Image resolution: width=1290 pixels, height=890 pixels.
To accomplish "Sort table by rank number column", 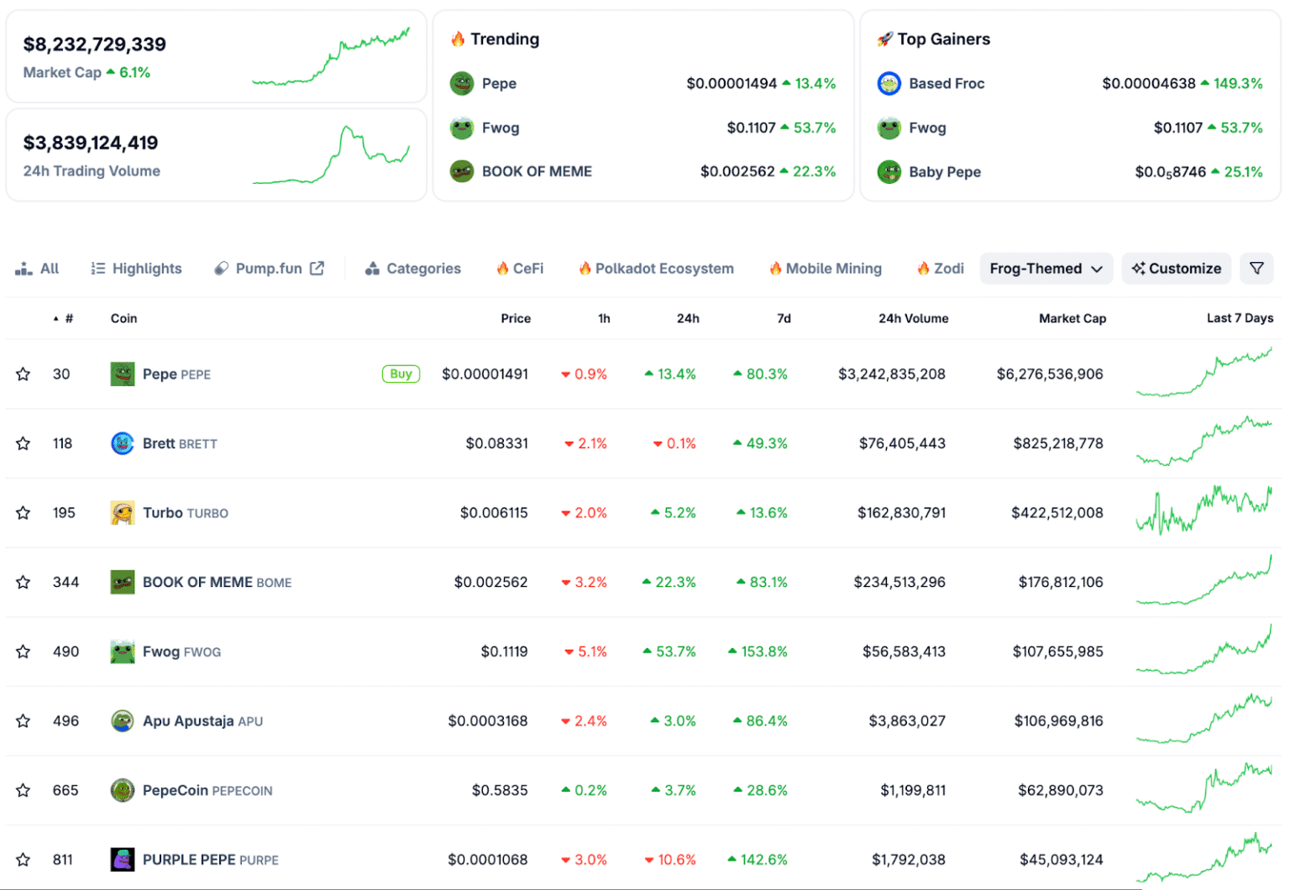I will click(x=63, y=318).
